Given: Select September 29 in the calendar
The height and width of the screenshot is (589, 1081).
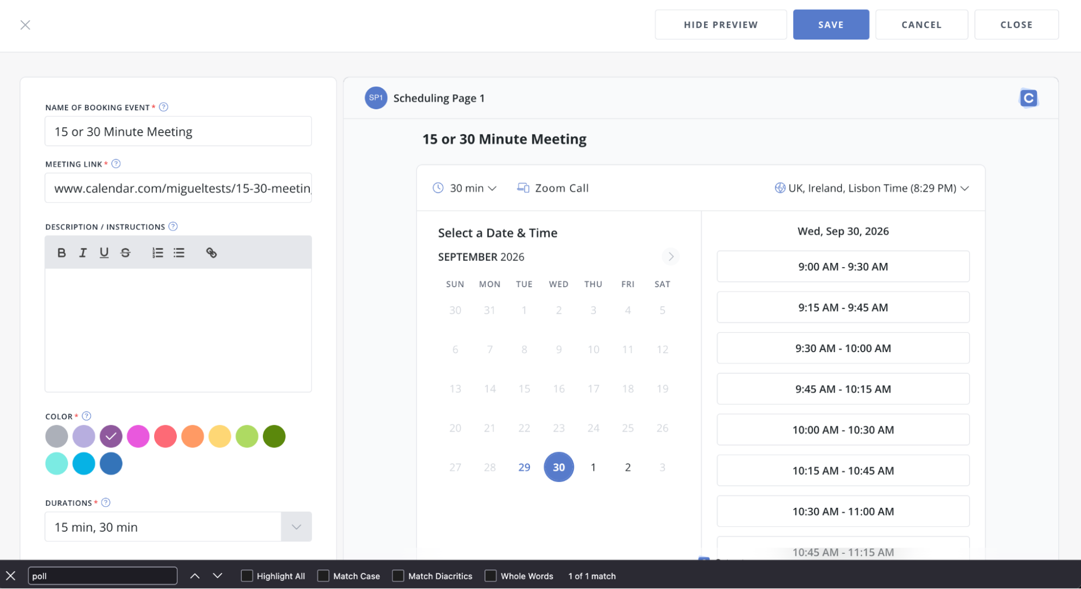Looking at the screenshot, I should [x=524, y=467].
